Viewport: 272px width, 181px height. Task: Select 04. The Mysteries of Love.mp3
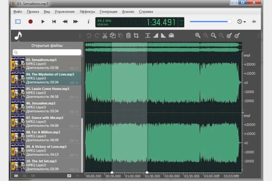(x=46, y=78)
